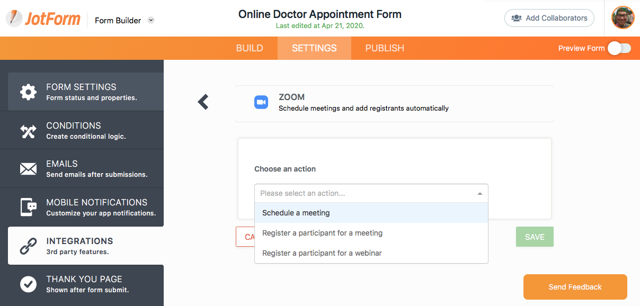
Task: Click the Mobile Notifications phone icon
Action: (x=29, y=207)
